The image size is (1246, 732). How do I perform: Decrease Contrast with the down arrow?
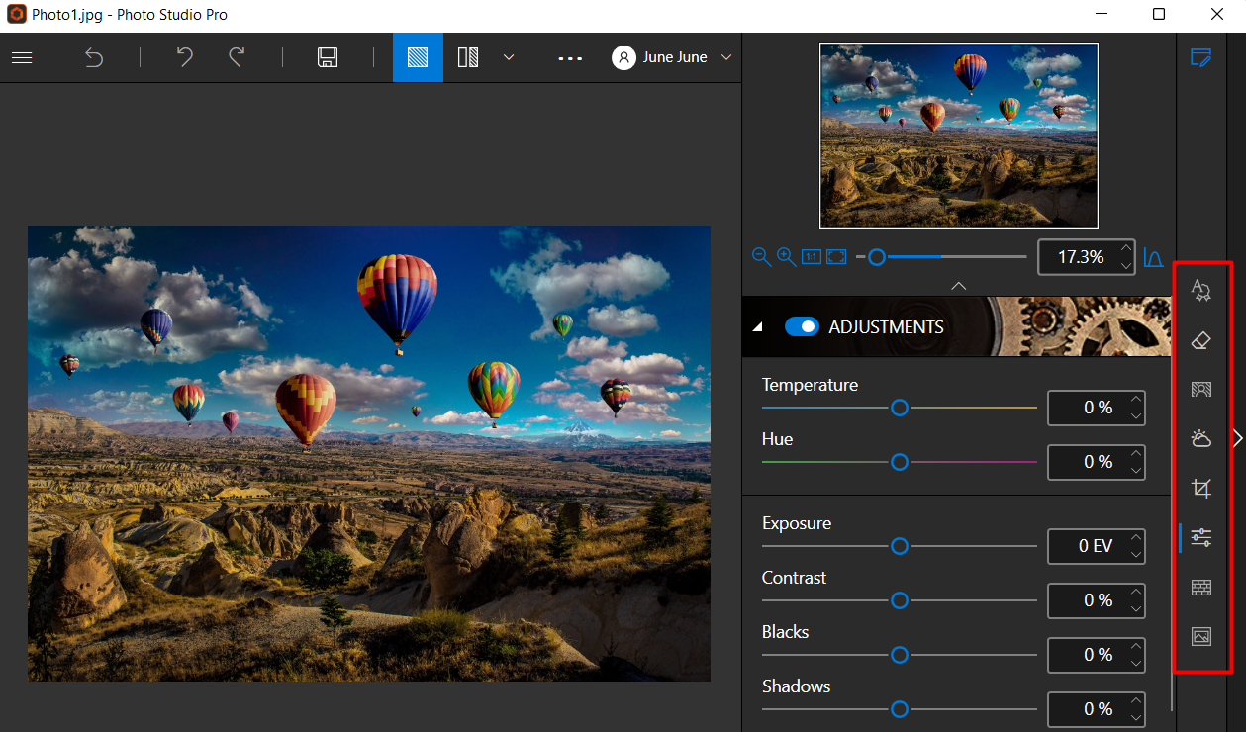coord(1136,608)
